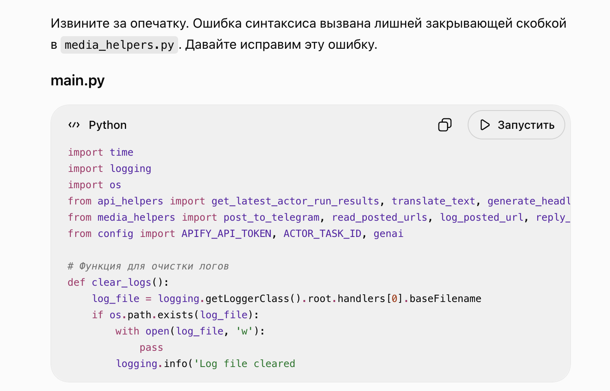
Task: Click APIFY_API_TOKEN in config import
Action: 227,234
